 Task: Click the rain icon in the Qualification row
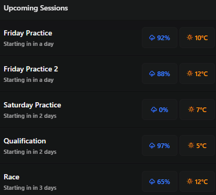152,146
